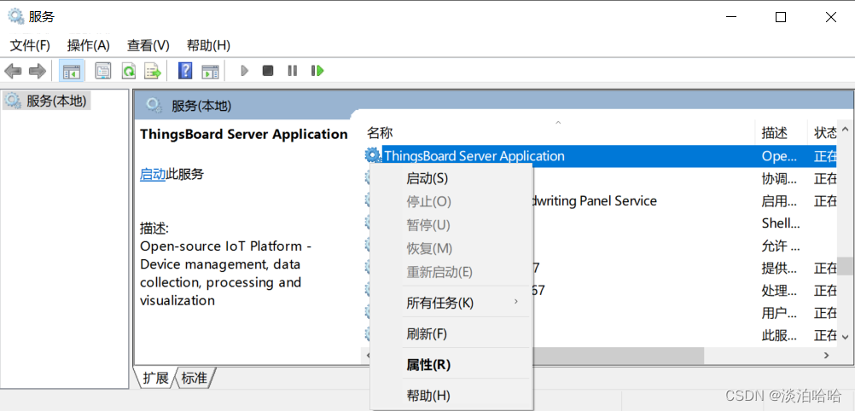Screen dimensions: 855x411
Task: Choose 帮助(H) in context menu
Action: [x=451, y=395]
